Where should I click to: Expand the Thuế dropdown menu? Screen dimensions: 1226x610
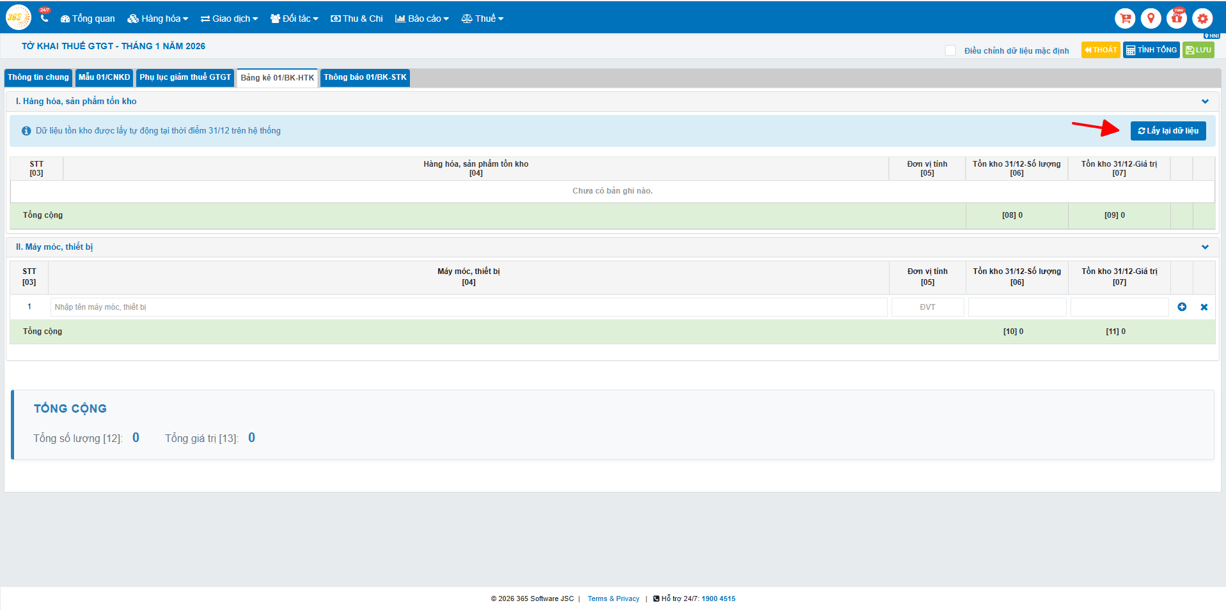482,19
